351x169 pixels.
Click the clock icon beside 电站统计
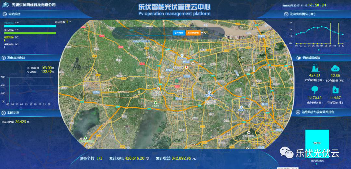5,14
